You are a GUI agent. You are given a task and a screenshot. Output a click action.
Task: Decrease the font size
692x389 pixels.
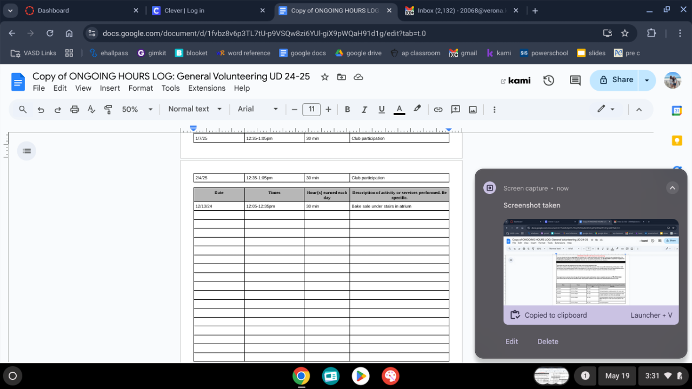pyautogui.click(x=295, y=109)
